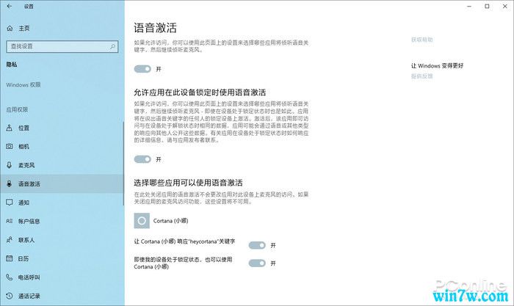This screenshot has width=514, height=306.
Task: Click the 让 Windows 变得更好 text
Action: (438, 66)
